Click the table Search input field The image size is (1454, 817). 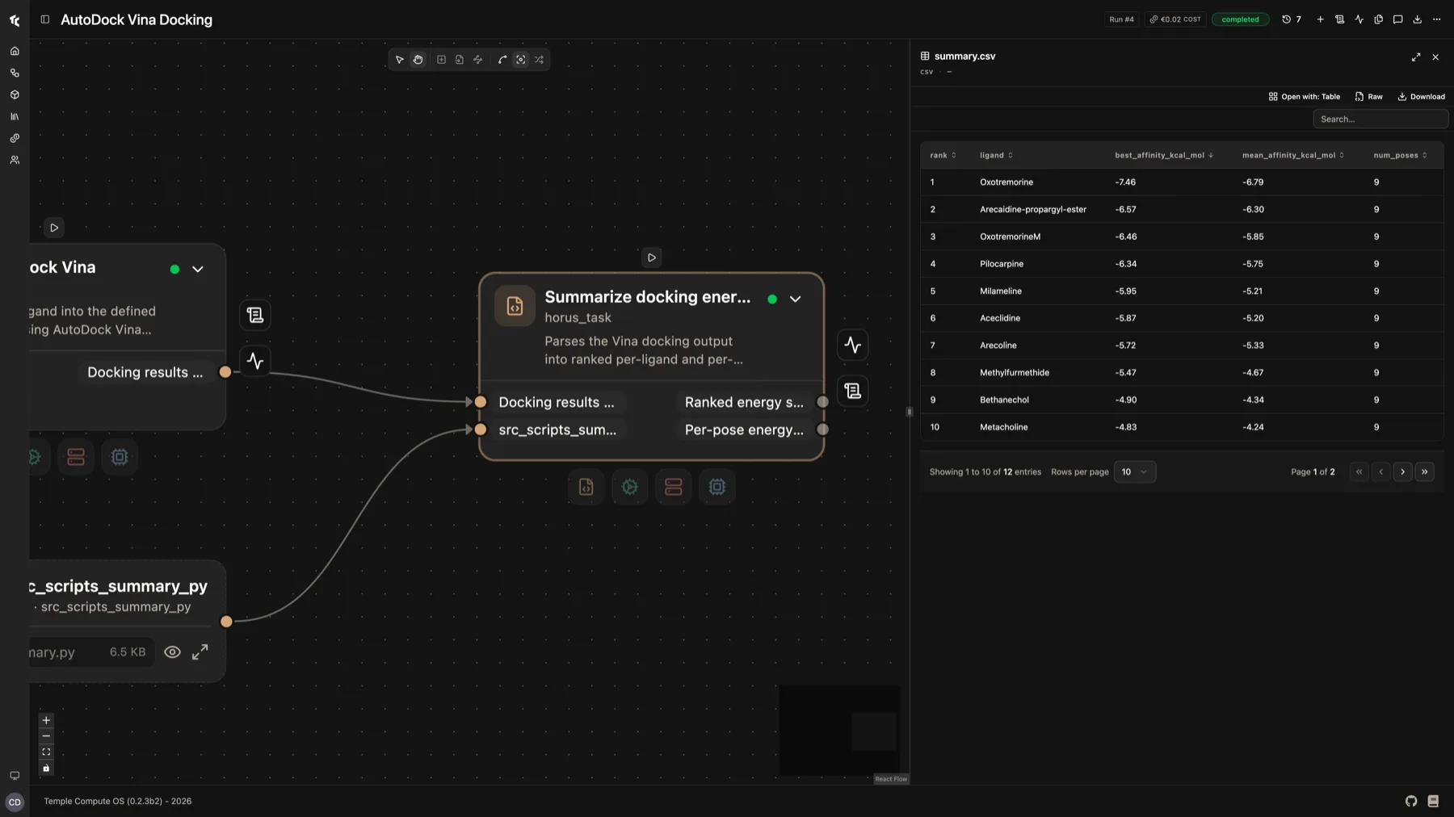click(x=1380, y=119)
